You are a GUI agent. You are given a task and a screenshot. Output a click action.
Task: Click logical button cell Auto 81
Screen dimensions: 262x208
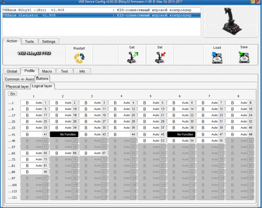(x=35, y=165)
